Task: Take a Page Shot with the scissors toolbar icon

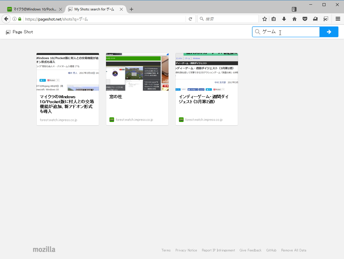Action: click(326, 19)
